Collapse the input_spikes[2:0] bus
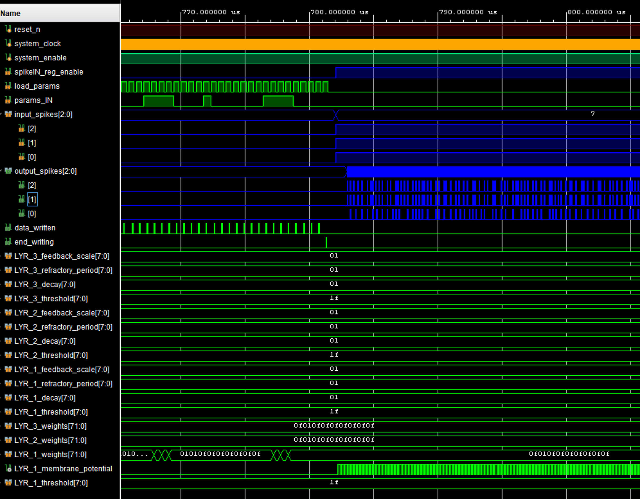Viewport: 640px width, 499px height. 1,114
